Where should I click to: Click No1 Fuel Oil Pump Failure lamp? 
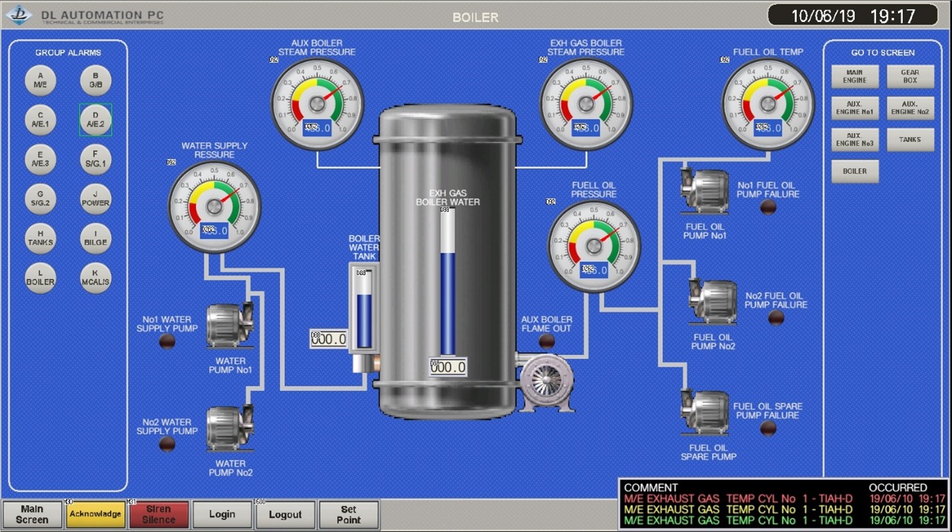pos(768,207)
